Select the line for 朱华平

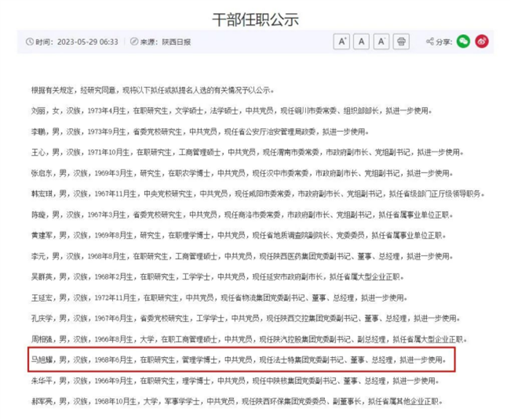pos(235,380)
